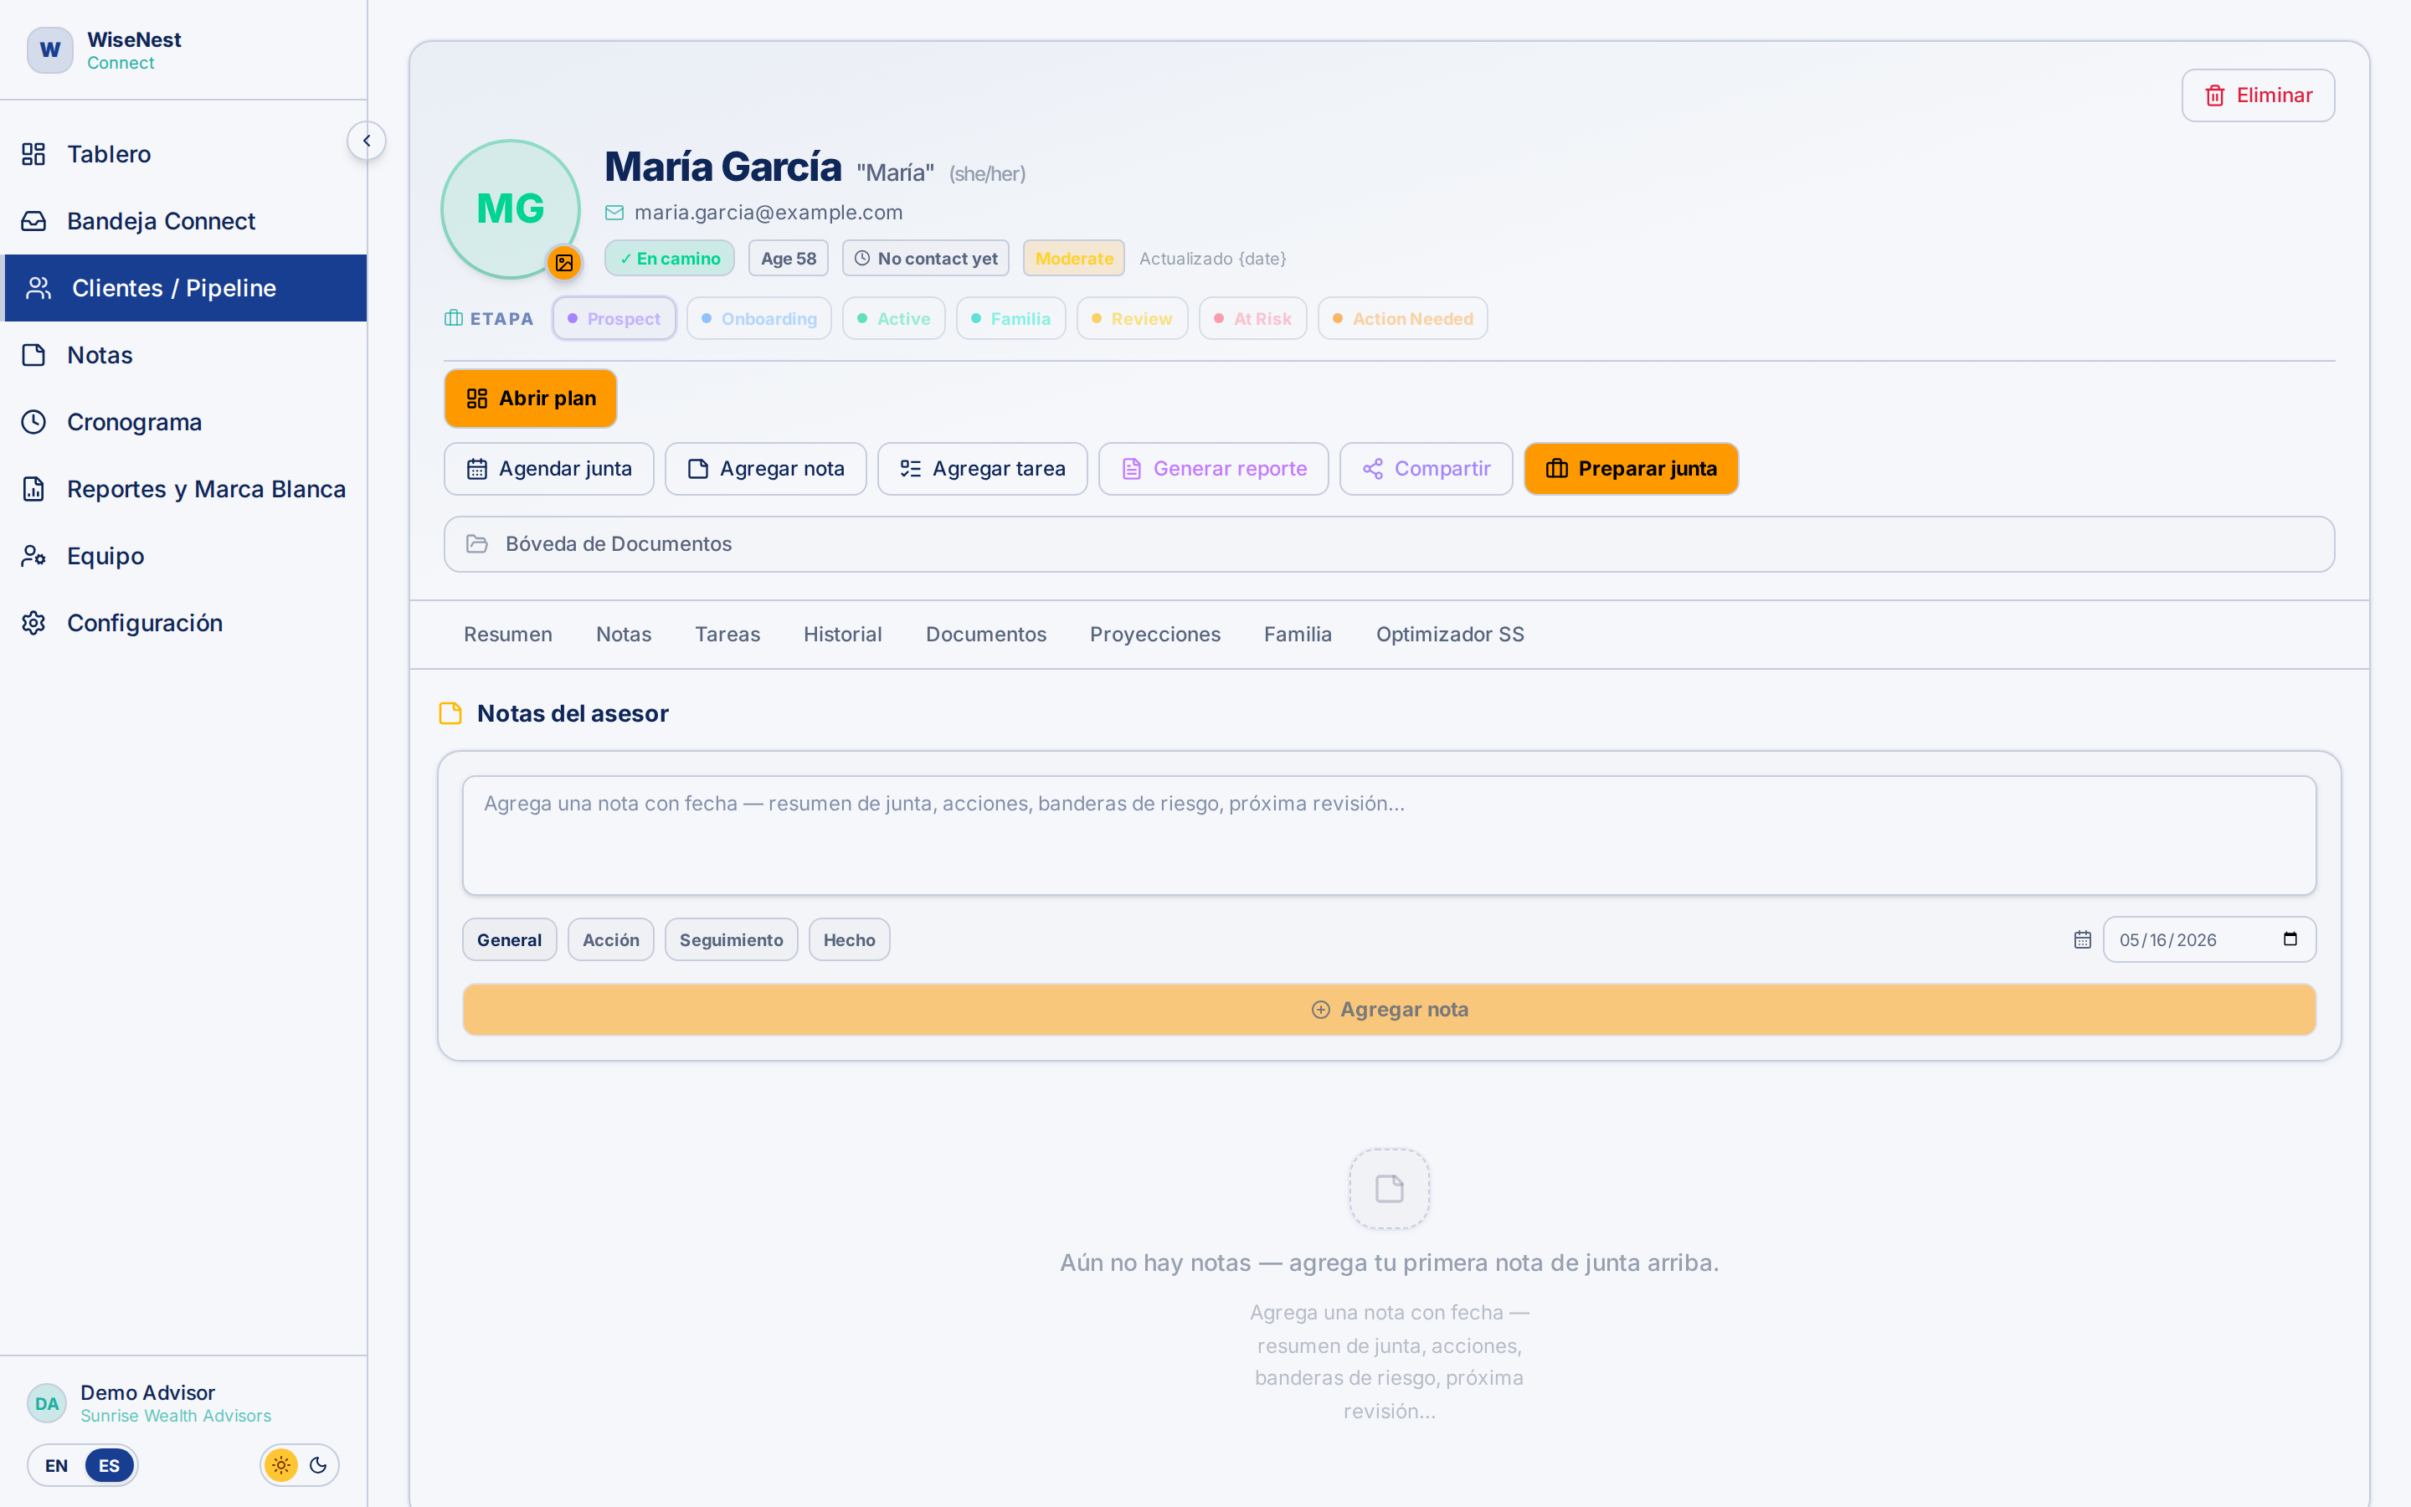Expand Bóveda de Documentos panel
The image size is (2411, 1507).
pyautogui.click(x=1389, y=544)
